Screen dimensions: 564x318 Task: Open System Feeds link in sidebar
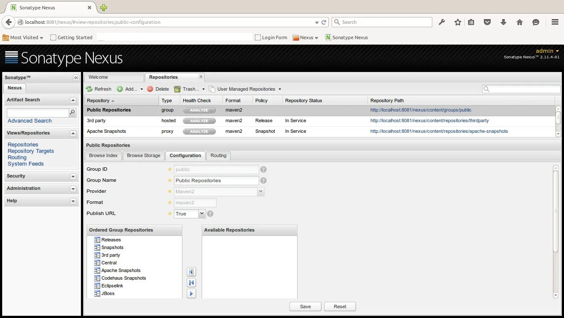click(26, 164)
